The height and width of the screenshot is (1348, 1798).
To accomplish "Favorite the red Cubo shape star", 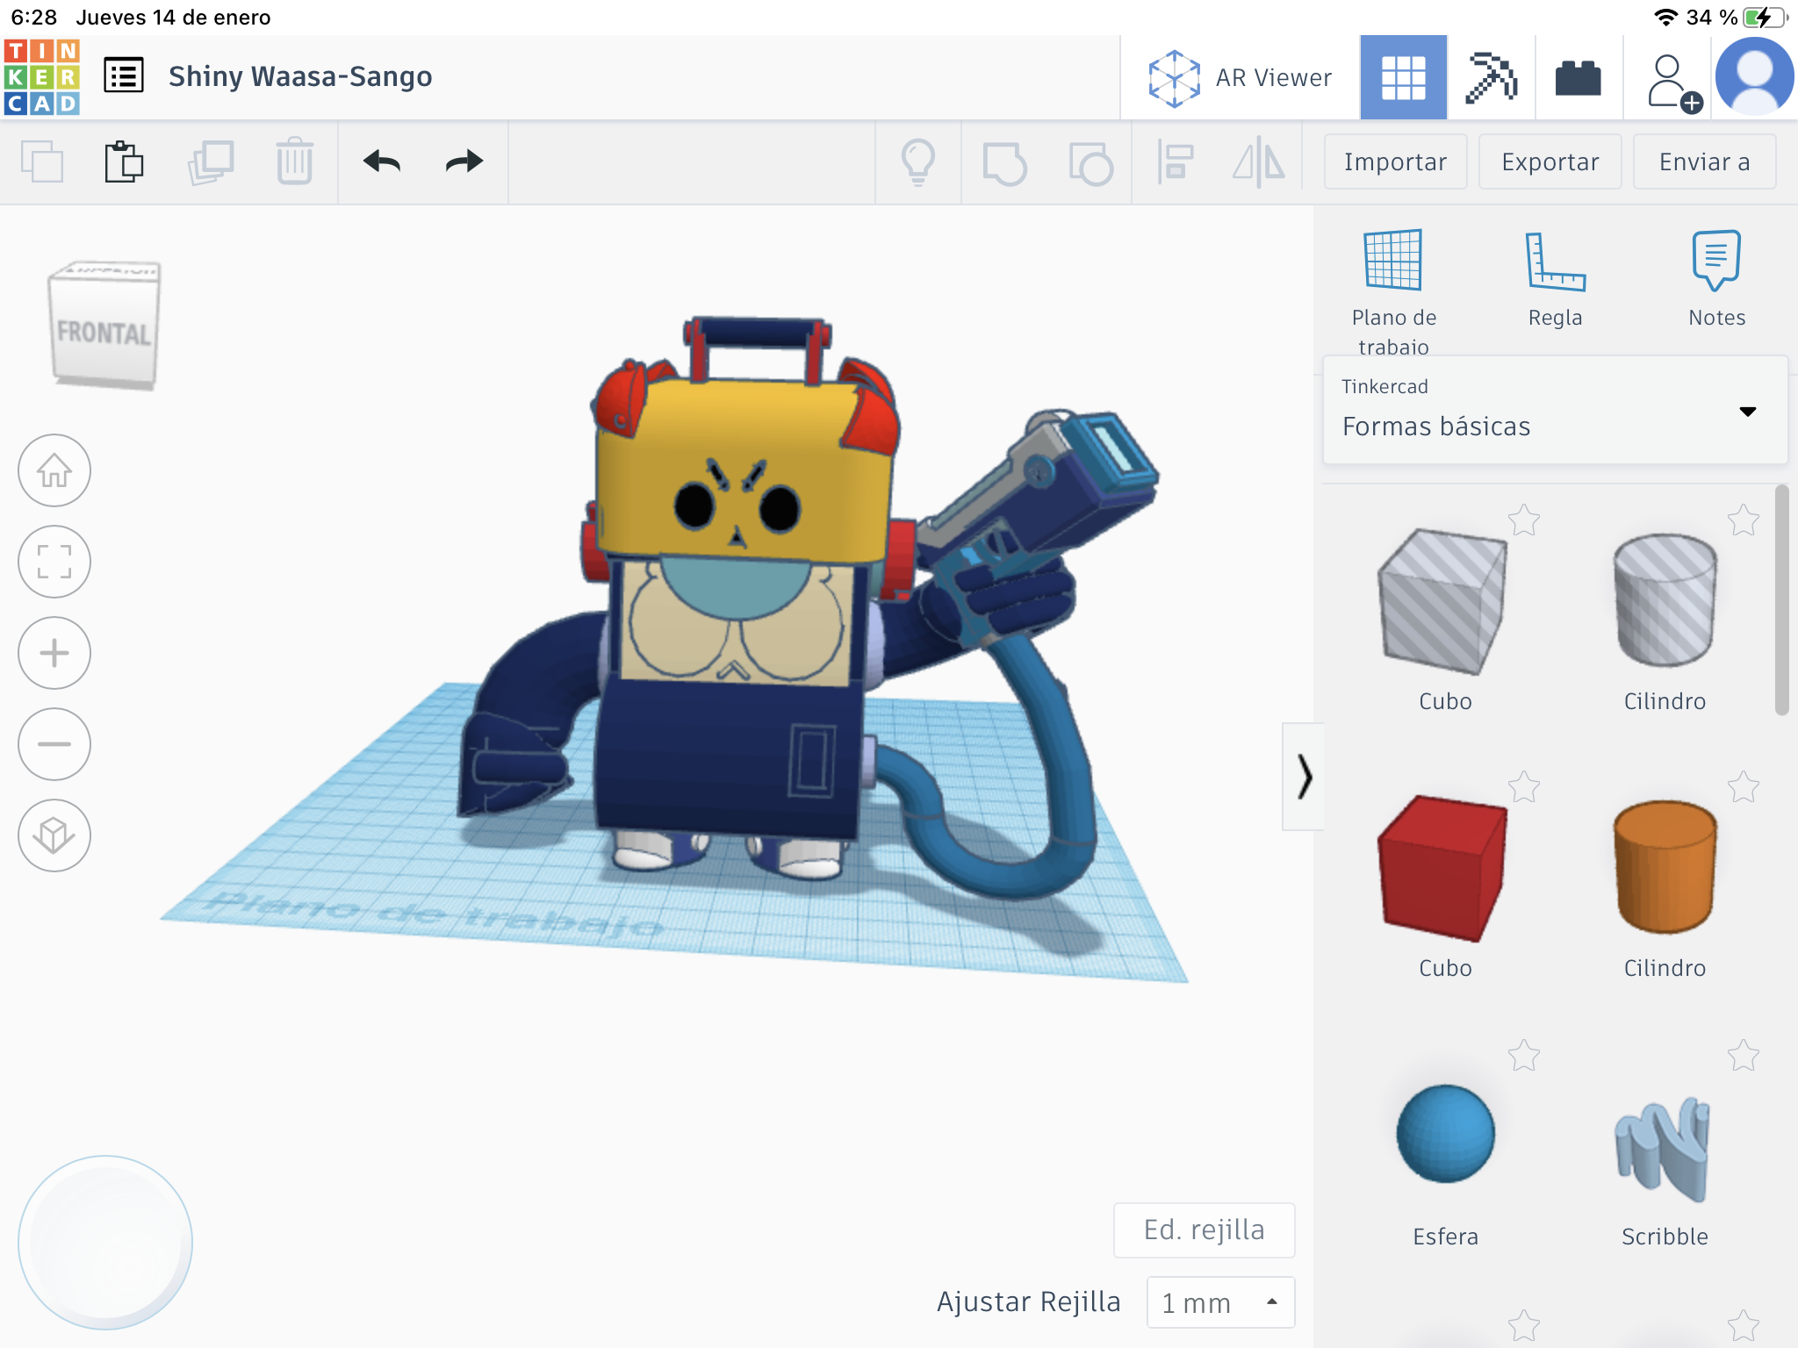I will (x=1524, y=787).
